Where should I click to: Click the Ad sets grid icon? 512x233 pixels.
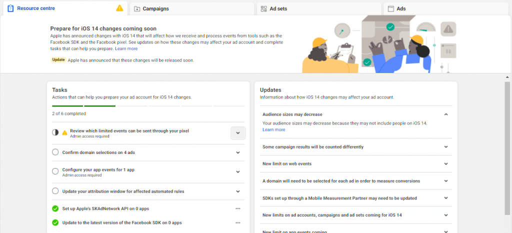pyautogui.click(x=264, y=9)
